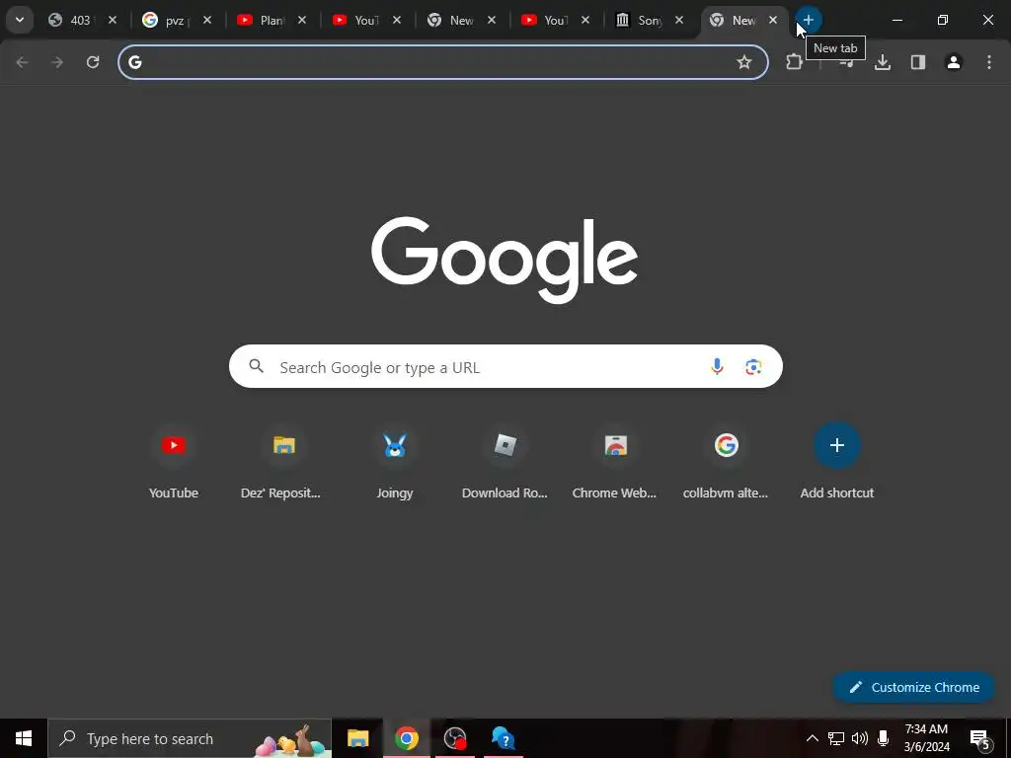Start voice search with microphone
The height and width of the screenshot is (758, 1011).
click(717, 367)
